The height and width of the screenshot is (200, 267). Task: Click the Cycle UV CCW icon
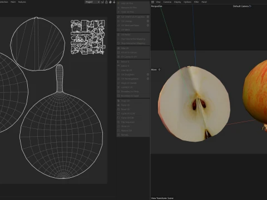(x=118, y=113)
